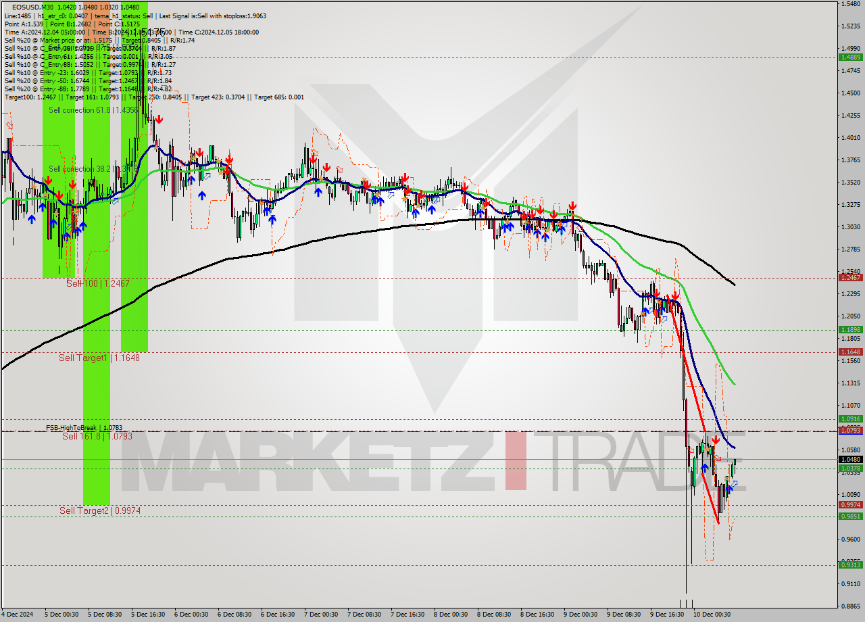Image resolution: width=865 pixels, height=622 pixels.
Task: Click the 1.3030 price axis label
Action: (x=850, y=227)
